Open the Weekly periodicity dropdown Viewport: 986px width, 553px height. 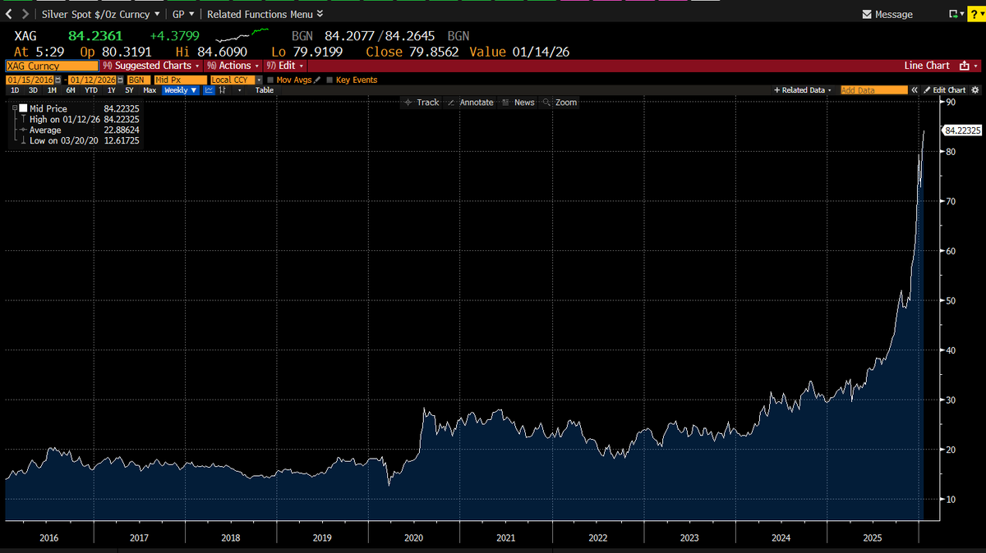[x=180, y=90]
